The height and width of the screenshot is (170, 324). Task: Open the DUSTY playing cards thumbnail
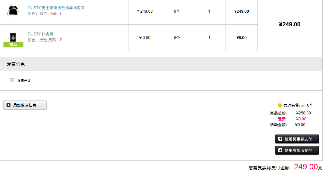click(13, 37)
